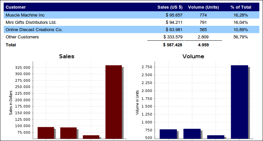This screenshot has height=141, width=263.
Task: Click the 2.809 volume cell
Action: [203, 37]
